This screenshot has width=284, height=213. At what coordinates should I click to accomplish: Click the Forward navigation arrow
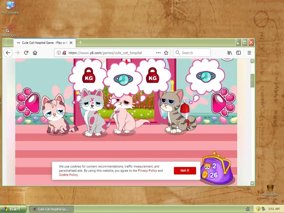coord(17,53)
